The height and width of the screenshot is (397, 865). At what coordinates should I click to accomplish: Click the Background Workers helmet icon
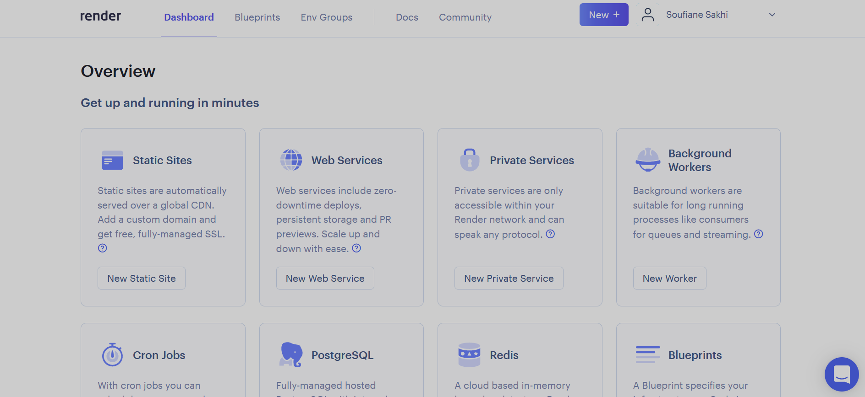click(648, 160)
